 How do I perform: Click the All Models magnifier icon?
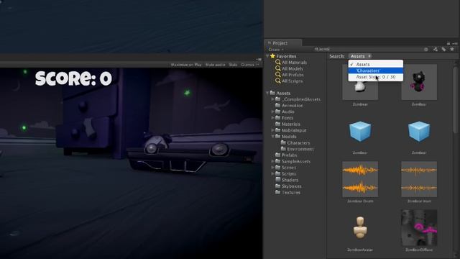click(x=278, y=68)
